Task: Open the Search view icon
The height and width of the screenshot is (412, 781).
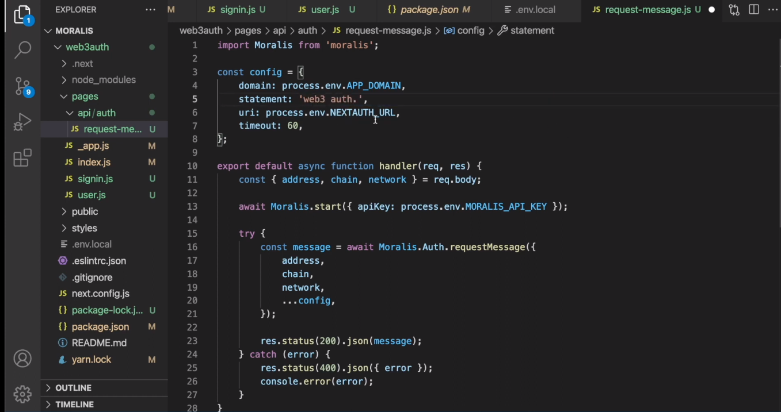Action: pos(22,50)
